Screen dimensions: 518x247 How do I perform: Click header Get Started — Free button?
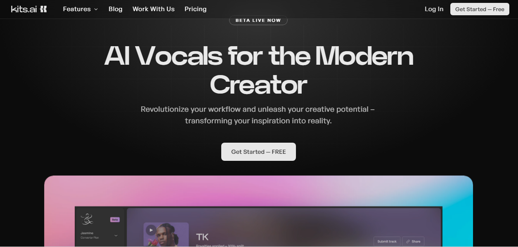coord(480,9)
